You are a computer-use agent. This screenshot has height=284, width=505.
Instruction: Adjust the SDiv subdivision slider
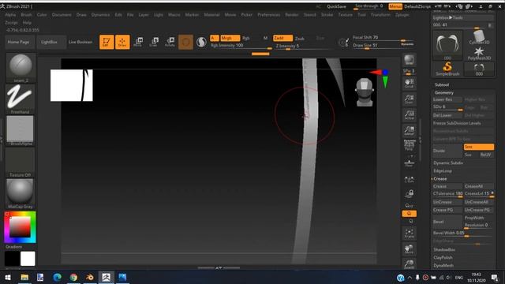(x=448, y=107)
